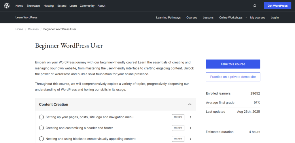
Task: Collapse the Content Creation section chevron
Action: (x=190, y=104)
